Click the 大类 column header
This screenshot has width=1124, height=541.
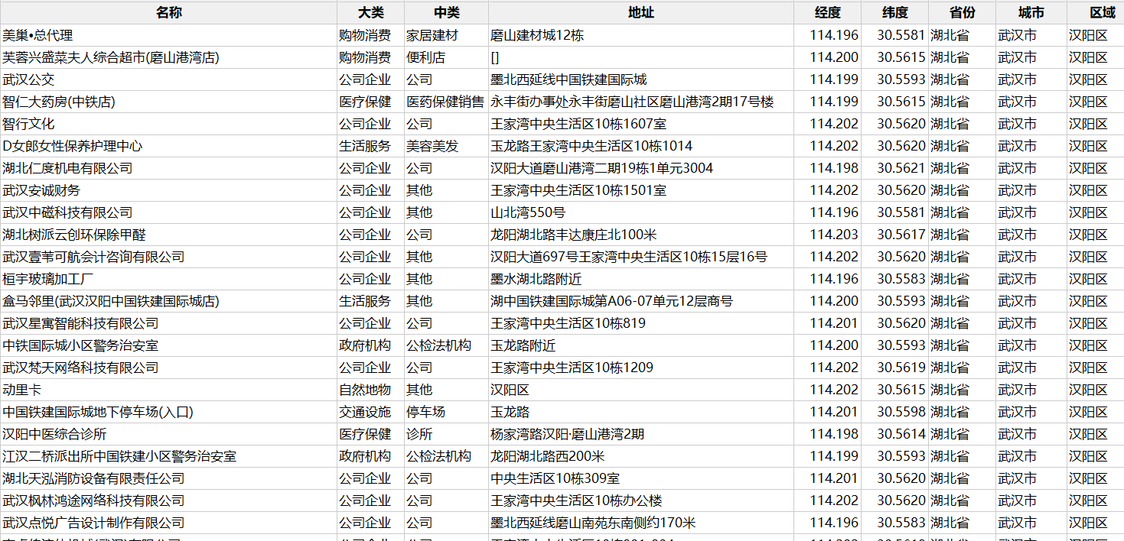point(371,13)
